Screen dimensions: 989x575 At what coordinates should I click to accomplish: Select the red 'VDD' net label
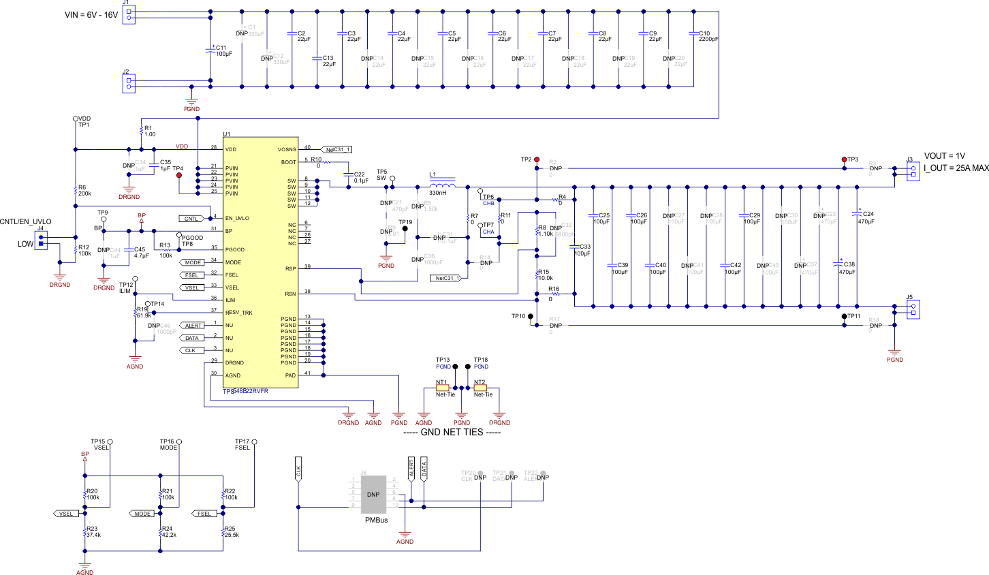pos(182,146)
